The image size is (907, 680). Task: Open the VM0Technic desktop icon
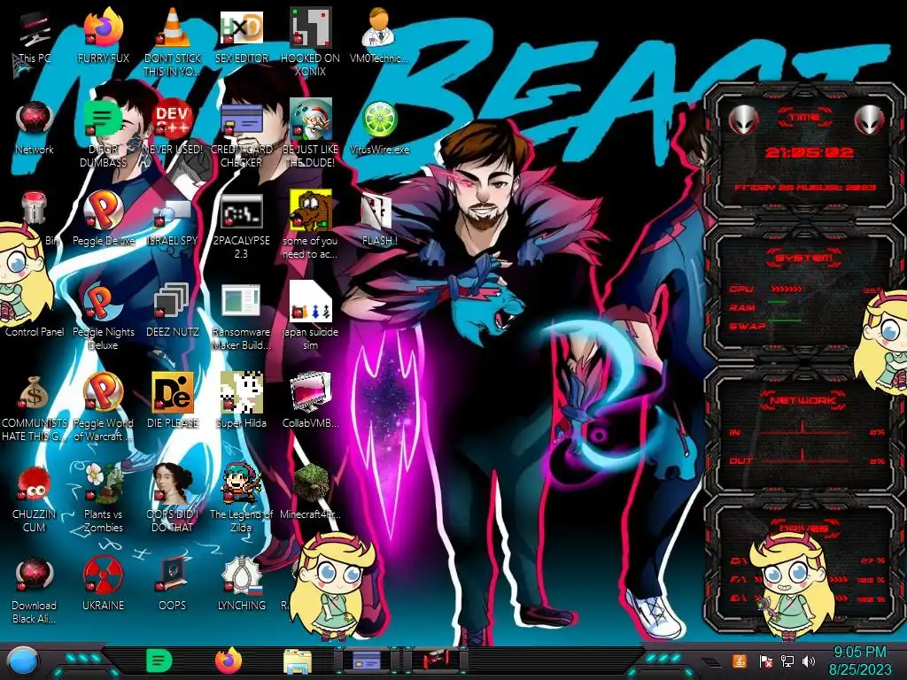click(379, 35)
